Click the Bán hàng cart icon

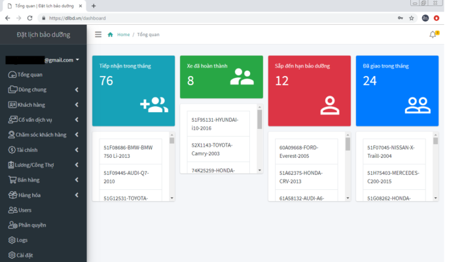pos(12,180)
